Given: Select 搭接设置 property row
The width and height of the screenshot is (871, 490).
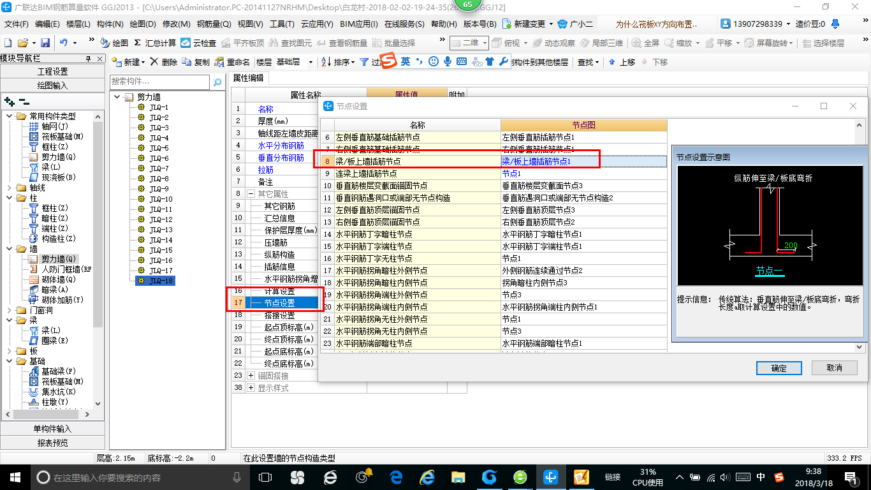Looking at the screenshot, I should tap(281, 316).
